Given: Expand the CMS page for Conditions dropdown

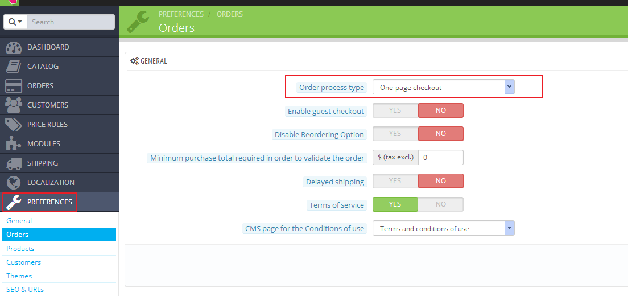Looking at the screenshot, I should coord(443,228).
